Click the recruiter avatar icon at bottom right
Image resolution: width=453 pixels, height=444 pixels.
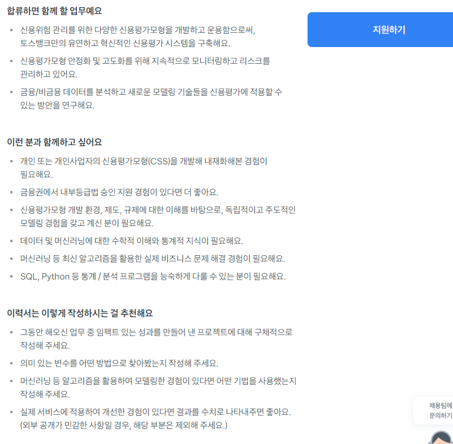441,437
